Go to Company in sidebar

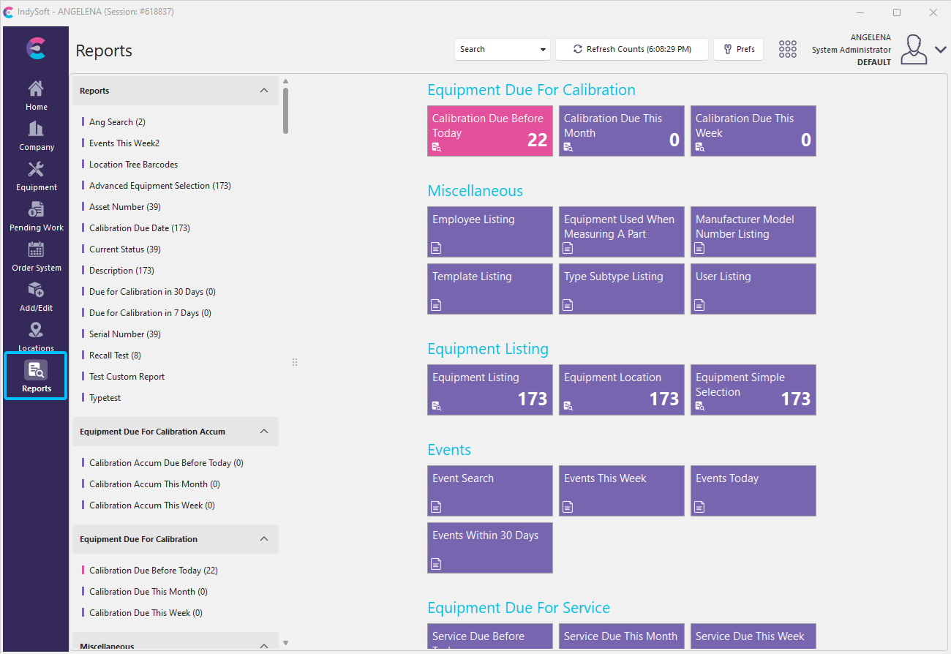point(36,136)
